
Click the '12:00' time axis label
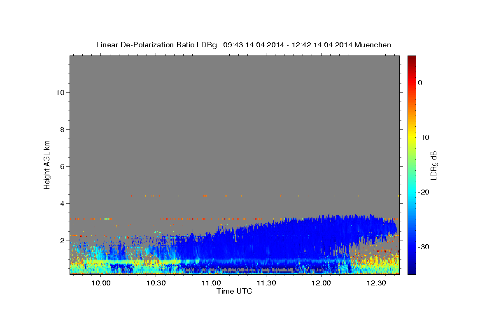click(321, 283)
